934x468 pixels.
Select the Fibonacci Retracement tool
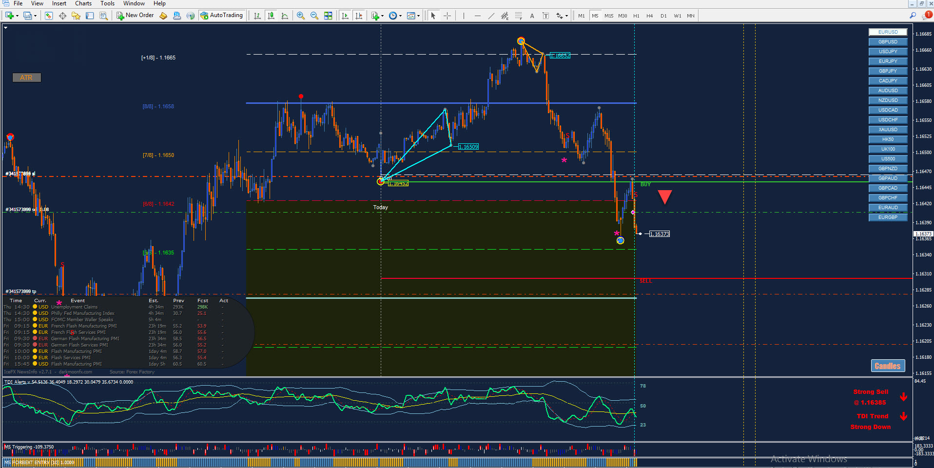coord(518,16)
